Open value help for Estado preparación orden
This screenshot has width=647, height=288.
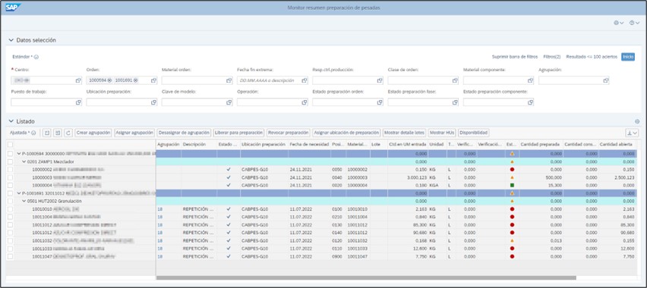(380, 102)
